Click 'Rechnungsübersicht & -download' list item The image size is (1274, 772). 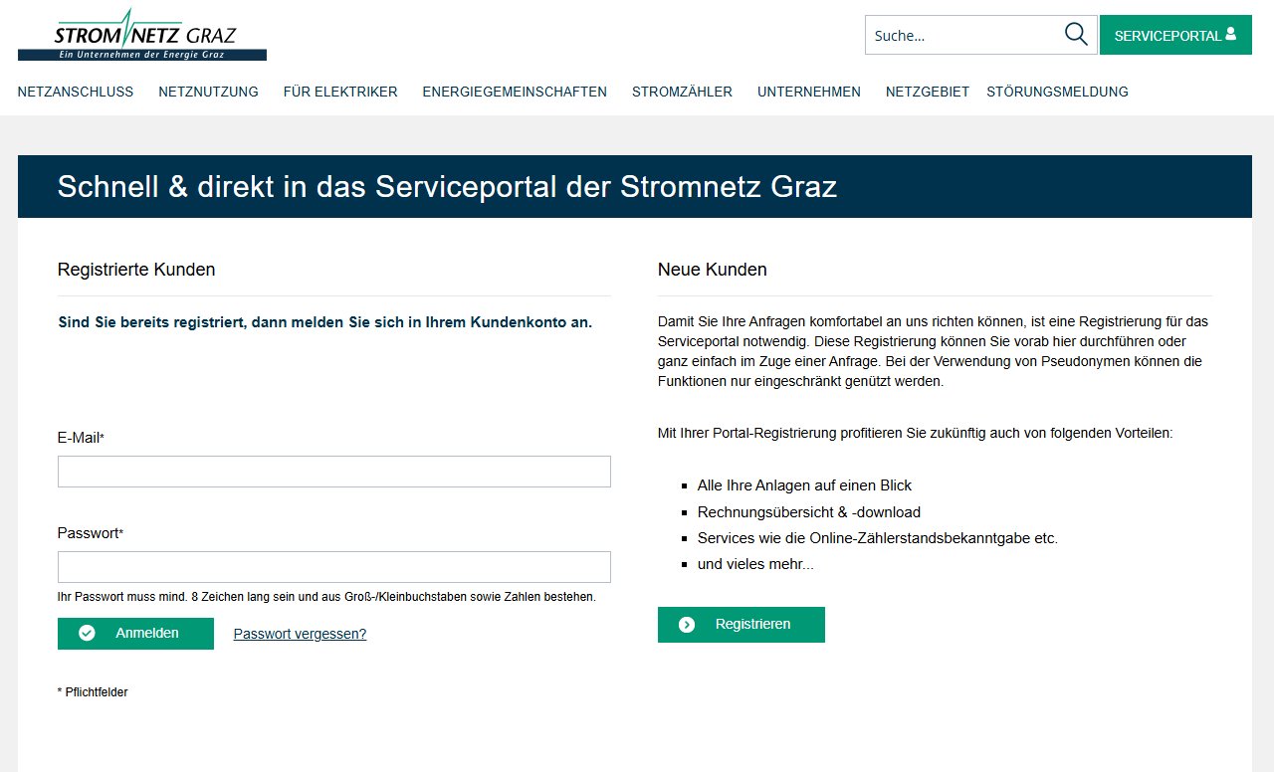pyautogui.click(x=809, y=512)
